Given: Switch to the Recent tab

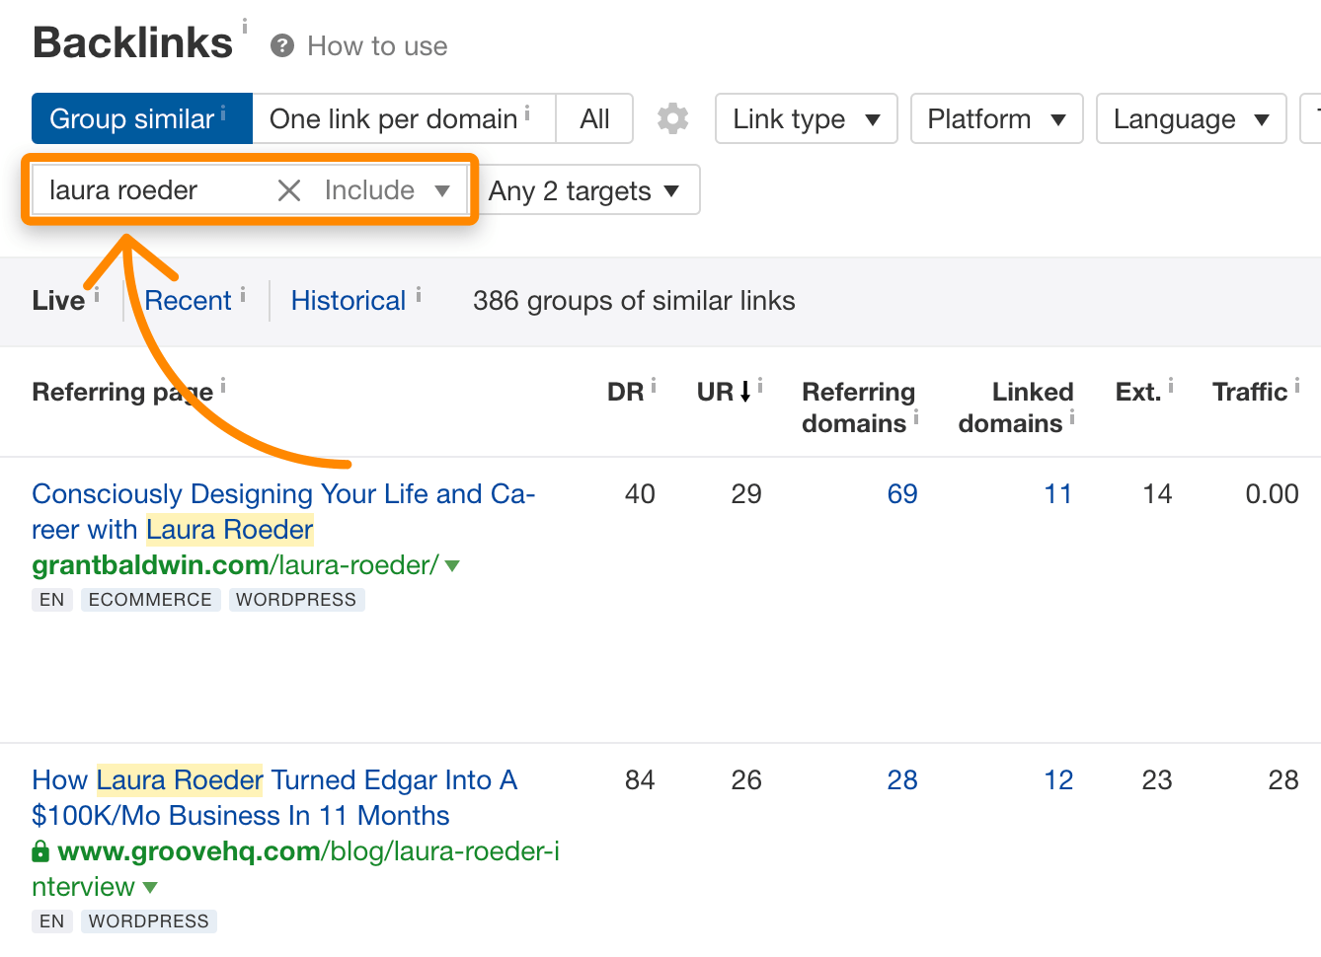Looking at the screenshot, I should [188, 301].
